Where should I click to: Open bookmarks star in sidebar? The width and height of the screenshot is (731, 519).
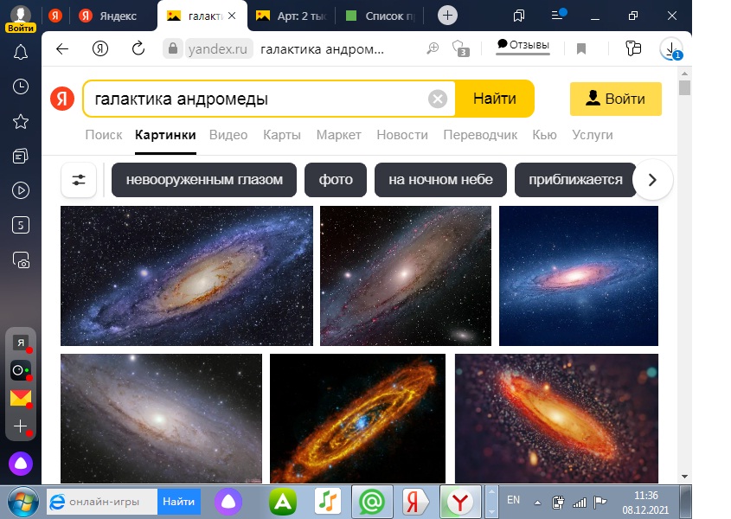click(21, 121)
